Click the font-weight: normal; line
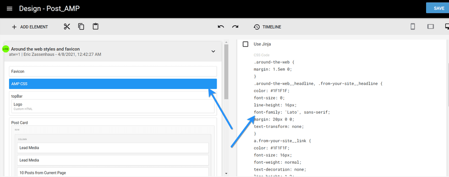 coord(278,162)
